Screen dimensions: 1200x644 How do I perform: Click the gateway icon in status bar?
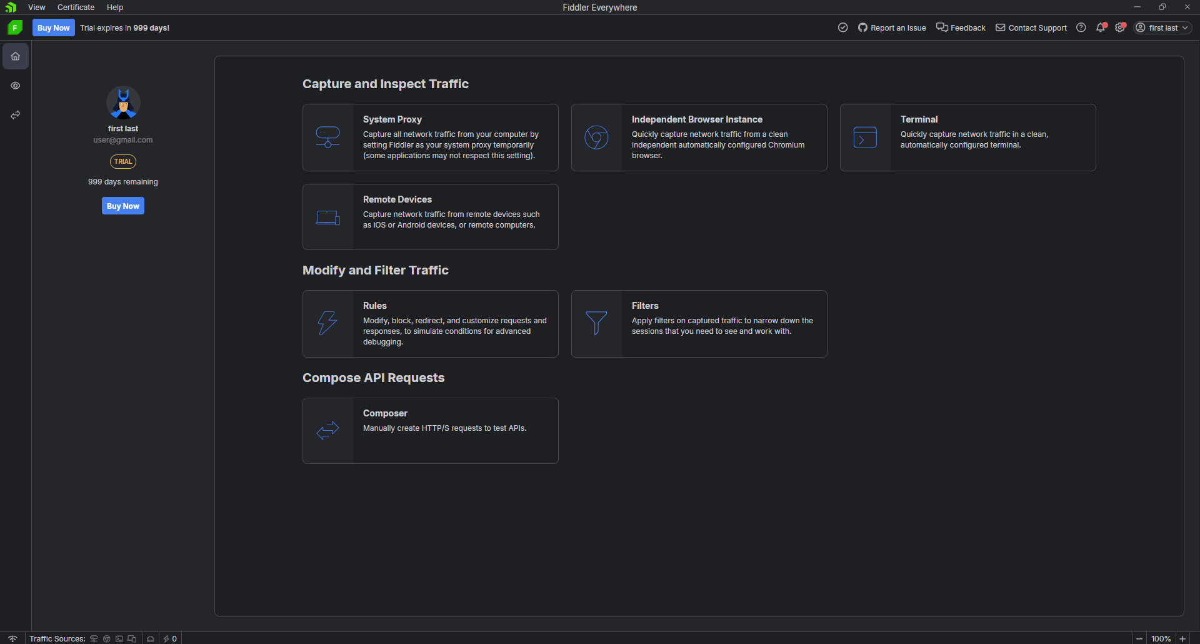coord(151,638)
